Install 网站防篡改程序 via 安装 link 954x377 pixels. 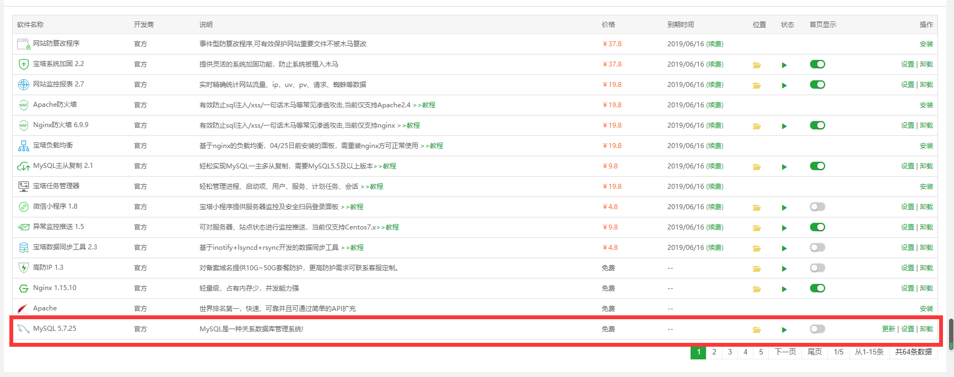pos(926,44)
